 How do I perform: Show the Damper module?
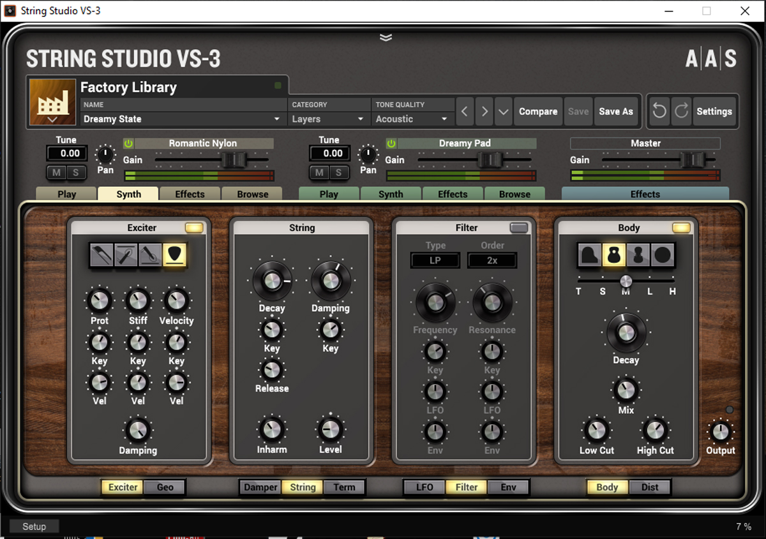261,487
